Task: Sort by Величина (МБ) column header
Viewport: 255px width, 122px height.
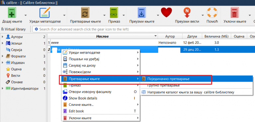Action: tap(216, 37)
